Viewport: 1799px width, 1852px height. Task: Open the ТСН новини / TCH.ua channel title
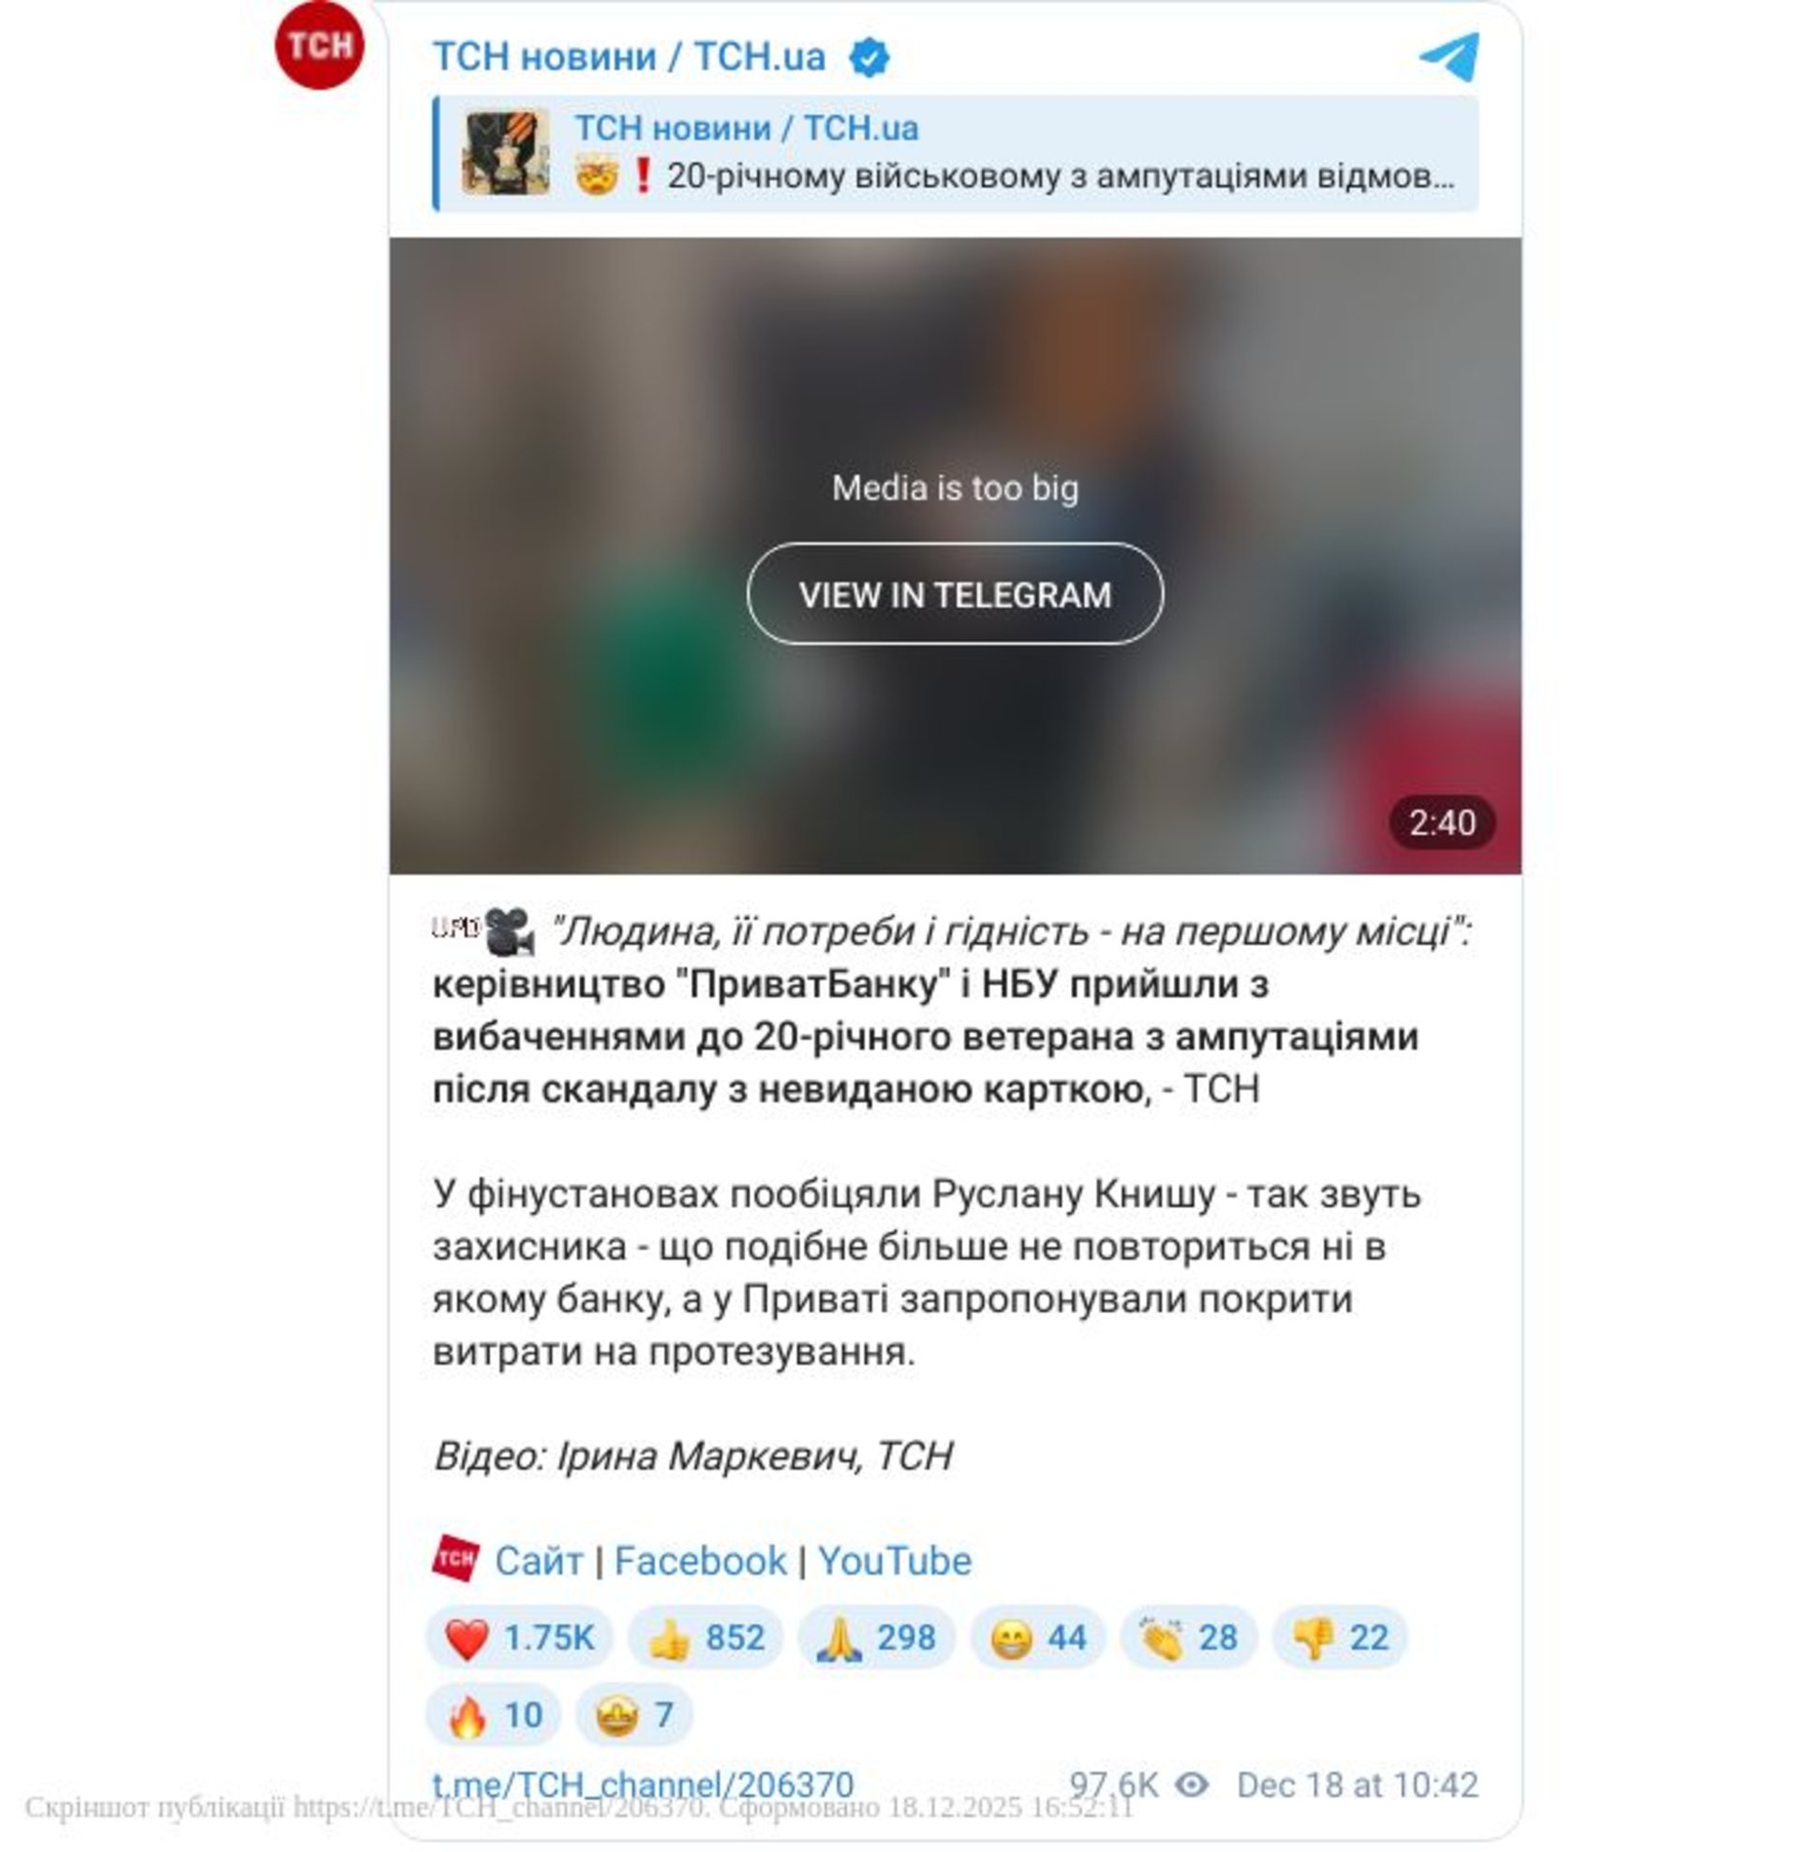[630, 56]
